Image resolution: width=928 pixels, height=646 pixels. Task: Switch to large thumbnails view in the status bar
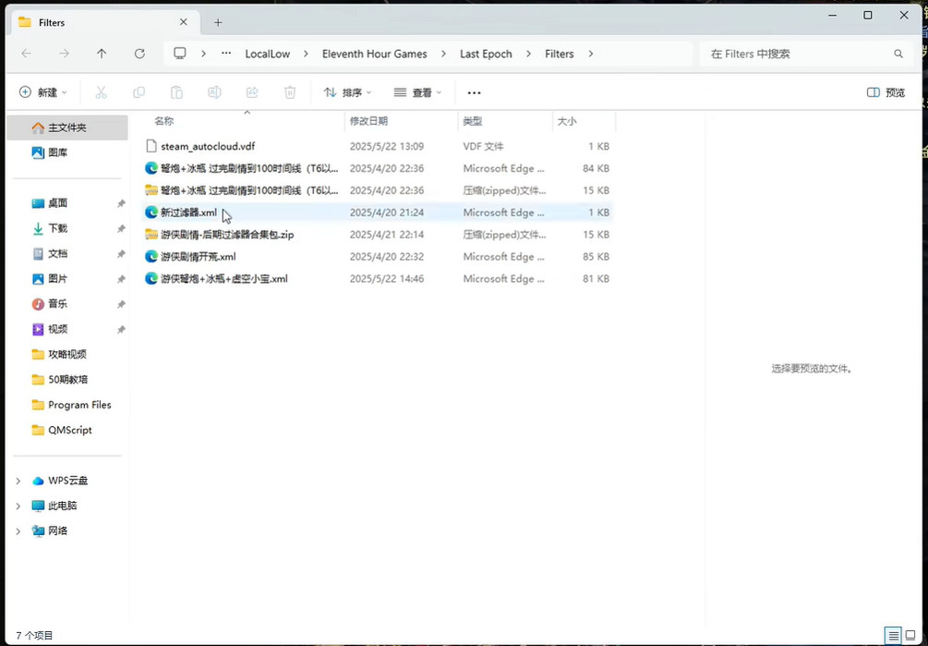coord(909,635)
